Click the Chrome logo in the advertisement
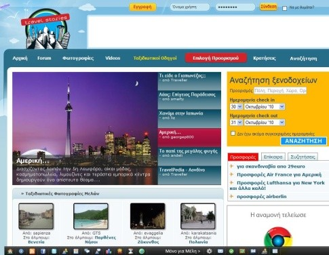This screenshot has height=255, width=329. coord(278,236)
